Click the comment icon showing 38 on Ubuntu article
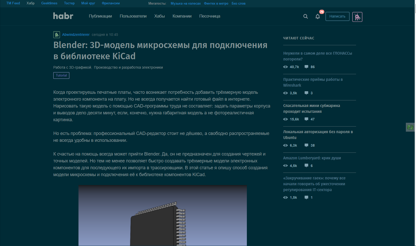The image size is (416, 246). [x=306, y=145]
